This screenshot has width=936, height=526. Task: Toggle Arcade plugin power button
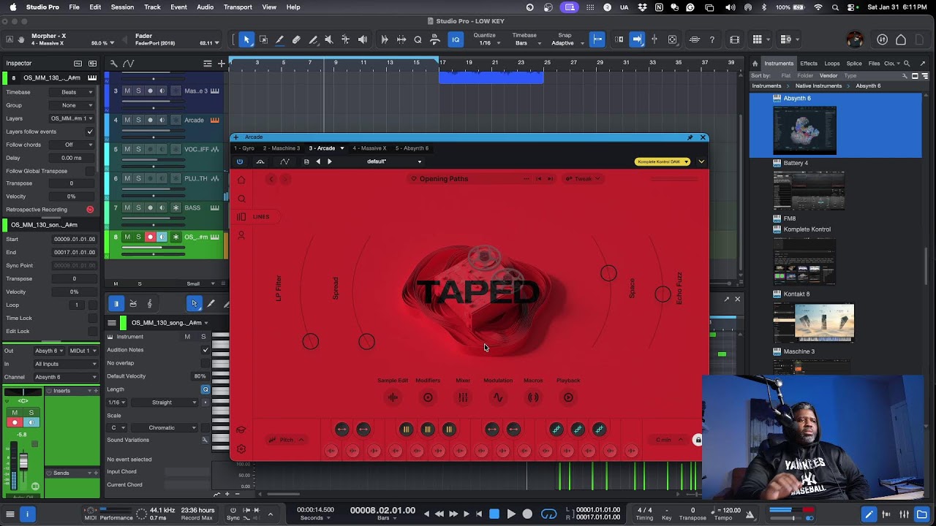point(240,161)
